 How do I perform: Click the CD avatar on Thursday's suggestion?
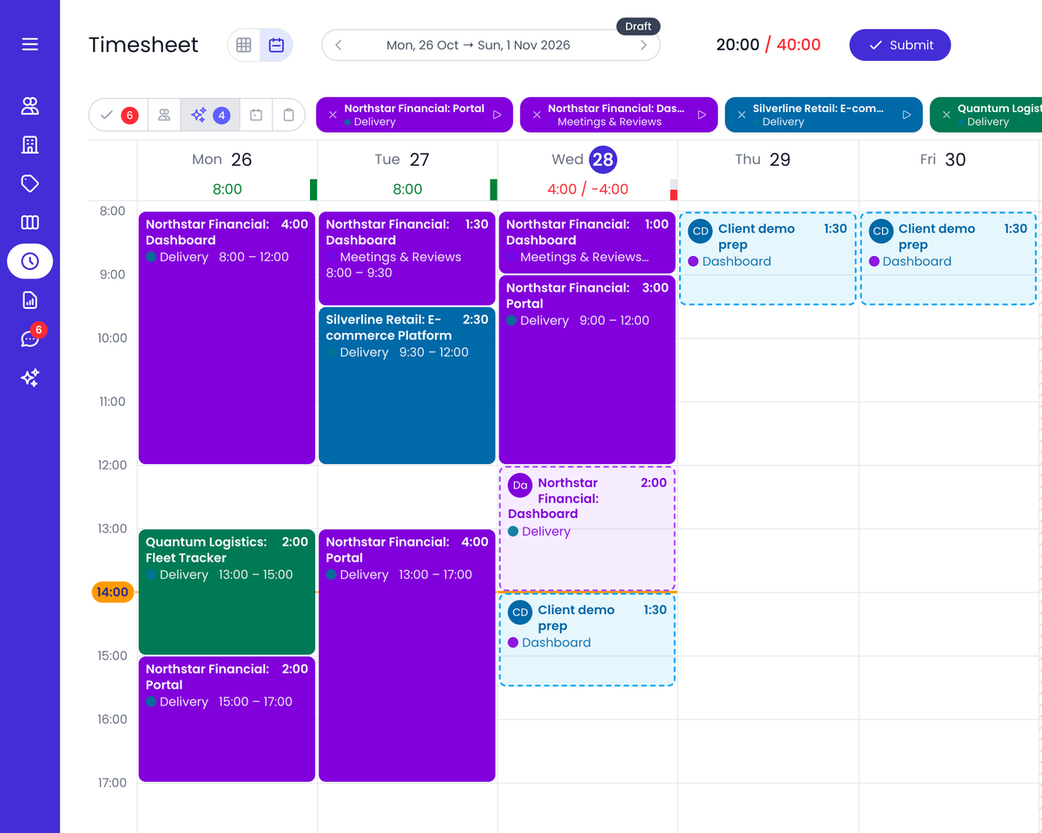tap(701, 231)
